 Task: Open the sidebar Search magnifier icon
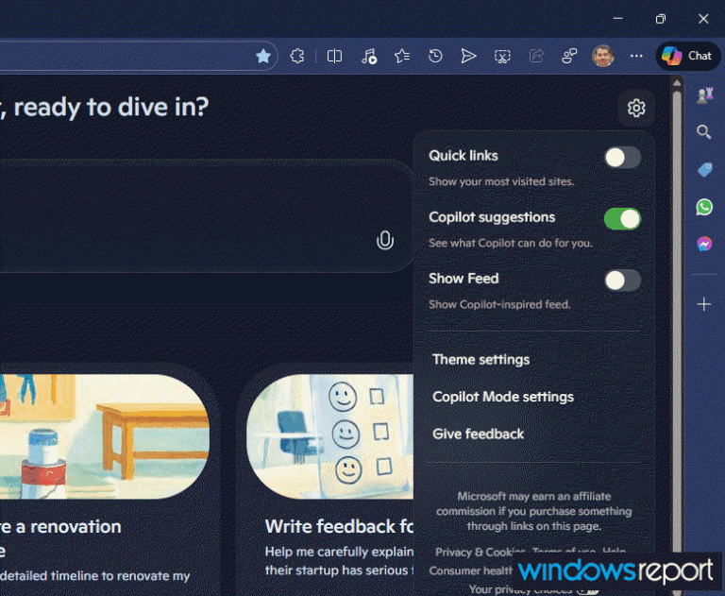704,132
